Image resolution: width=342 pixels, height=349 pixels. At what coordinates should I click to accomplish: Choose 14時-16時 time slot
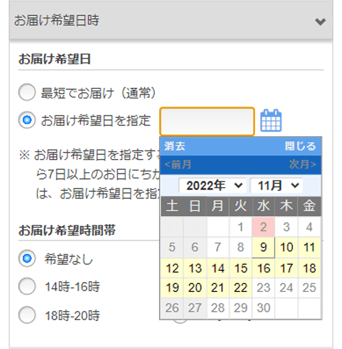coord(27,286)
